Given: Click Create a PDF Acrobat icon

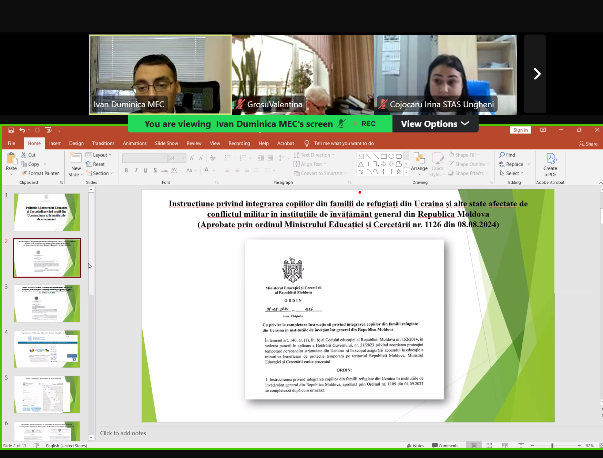Looking at the screenshot, I should (x=550, y=165).
